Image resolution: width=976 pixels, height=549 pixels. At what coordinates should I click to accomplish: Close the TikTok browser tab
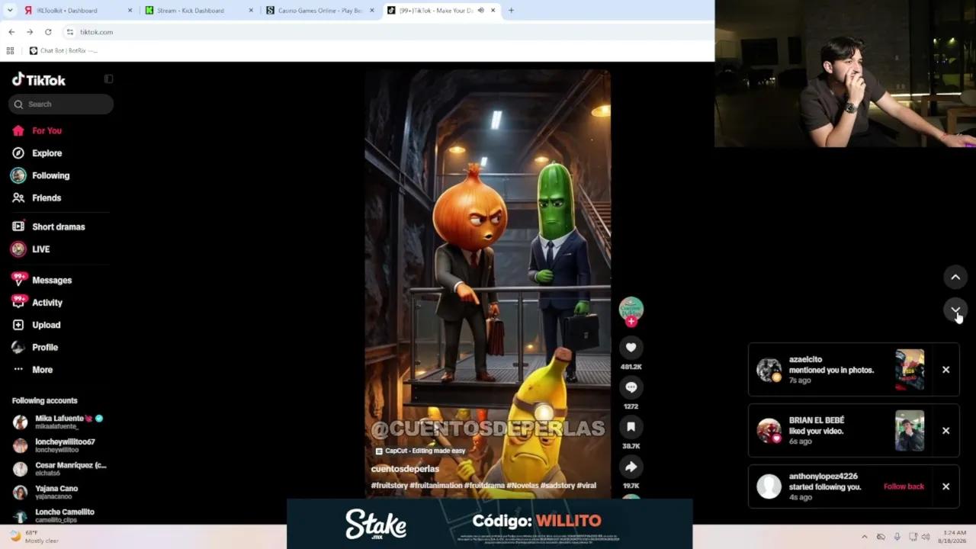click(x=493, y=11)
